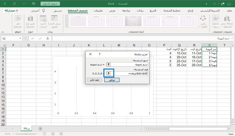Click the series name input field

129,64
